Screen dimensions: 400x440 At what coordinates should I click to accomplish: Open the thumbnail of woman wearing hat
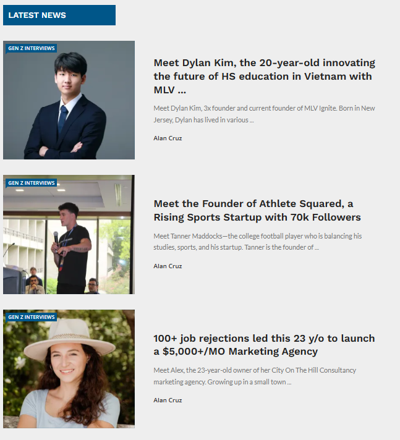pyautogui.click(x=69, y=369)
